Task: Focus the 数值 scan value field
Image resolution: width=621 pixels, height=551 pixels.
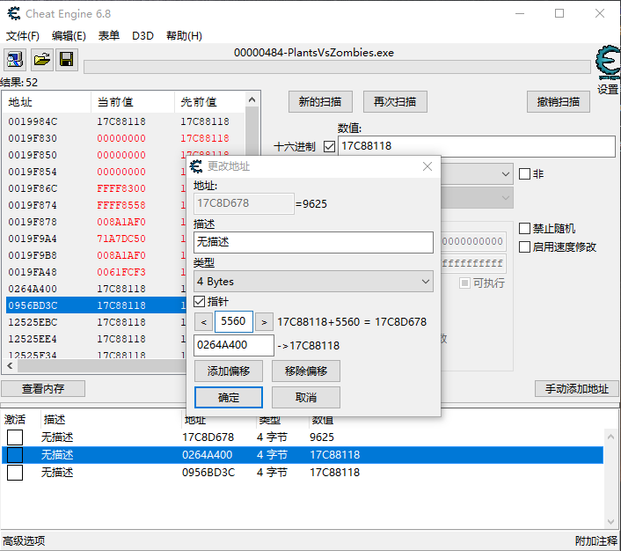Action: [x=477, y=146]
